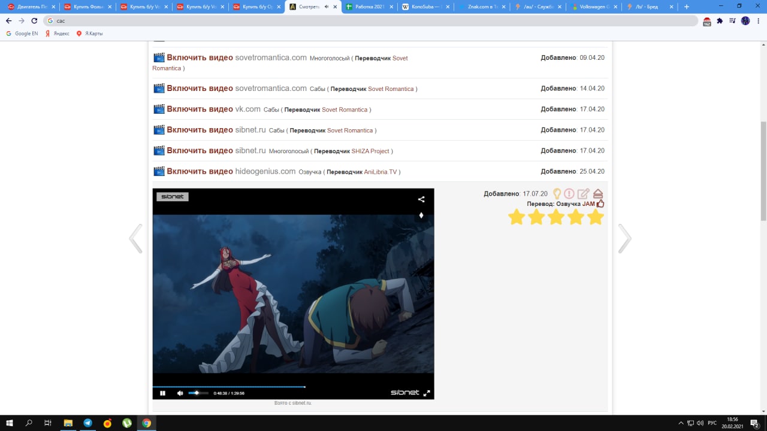Open a new browser tab
Image resolution: width=767 pixels, height=431 pixels.
click(687, 7)
